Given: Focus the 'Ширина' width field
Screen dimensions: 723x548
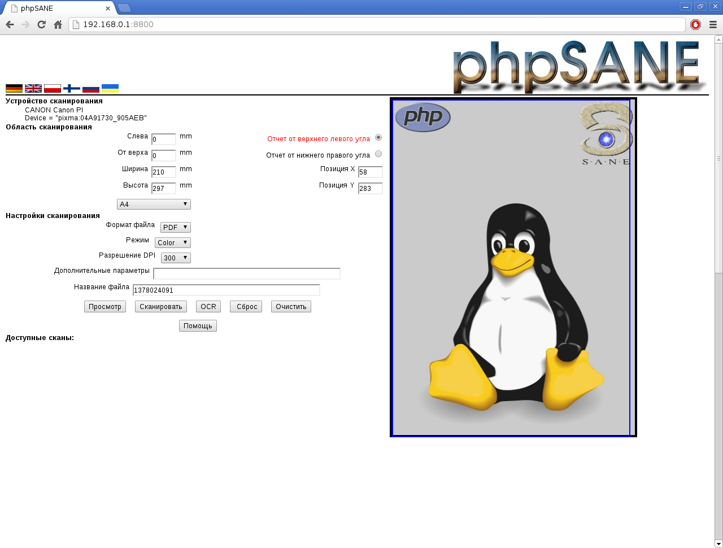Looking at the screenshot, I should pyautogui.click(x=164, y=172).
